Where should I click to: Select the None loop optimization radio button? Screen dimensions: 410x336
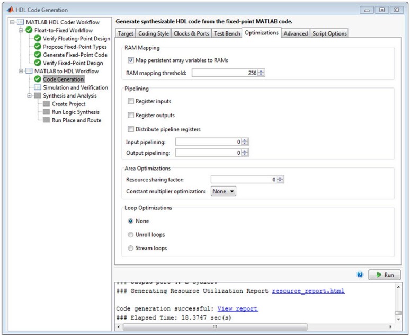[130, 221]
